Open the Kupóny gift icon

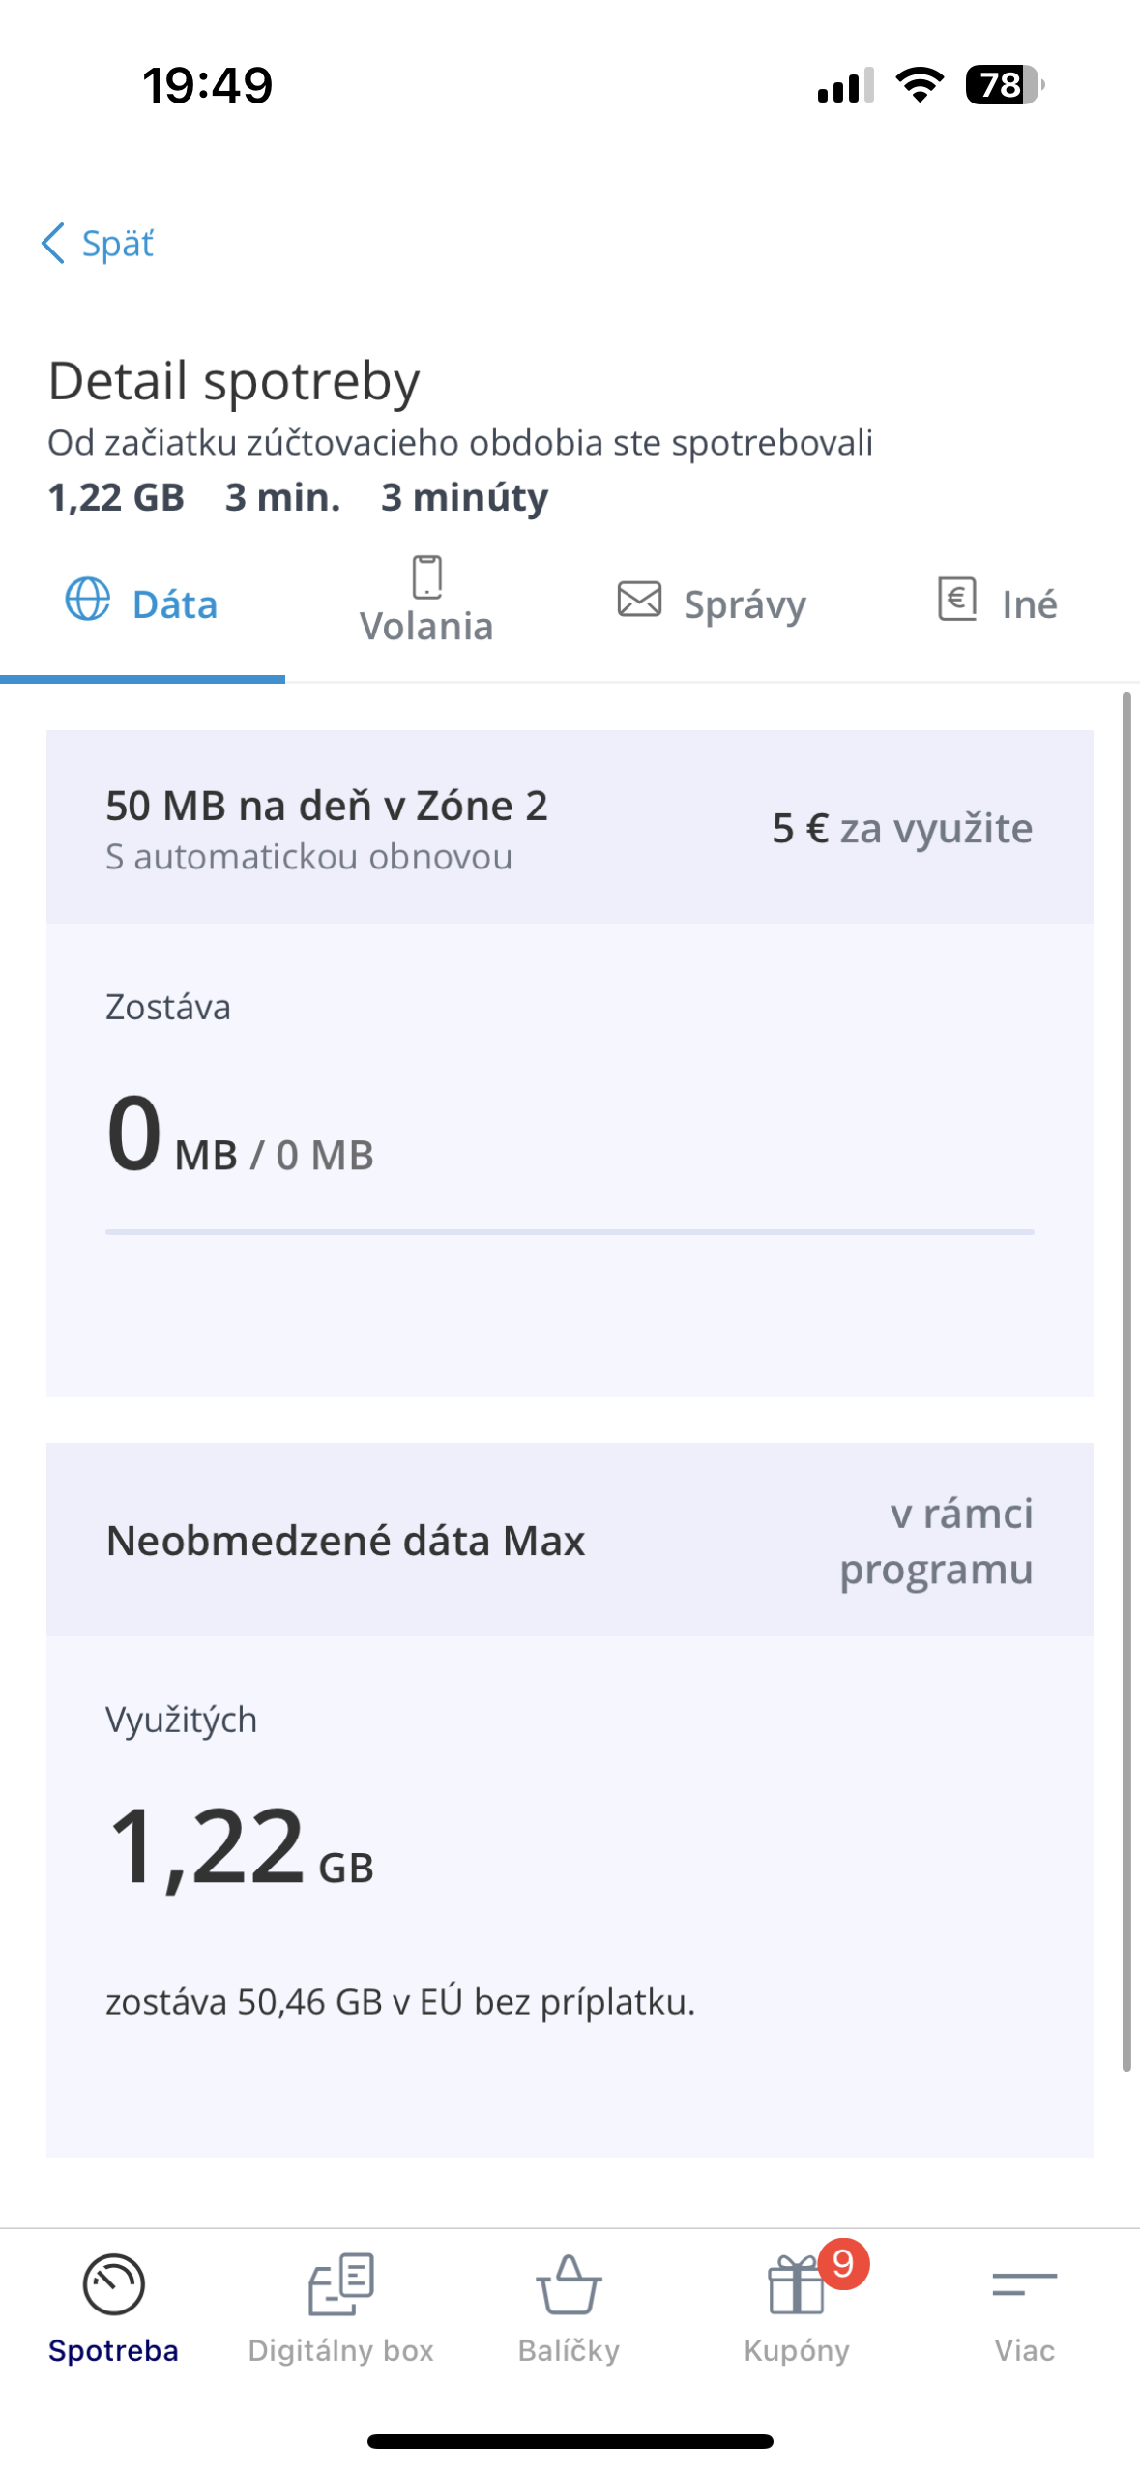point(795,2287)
